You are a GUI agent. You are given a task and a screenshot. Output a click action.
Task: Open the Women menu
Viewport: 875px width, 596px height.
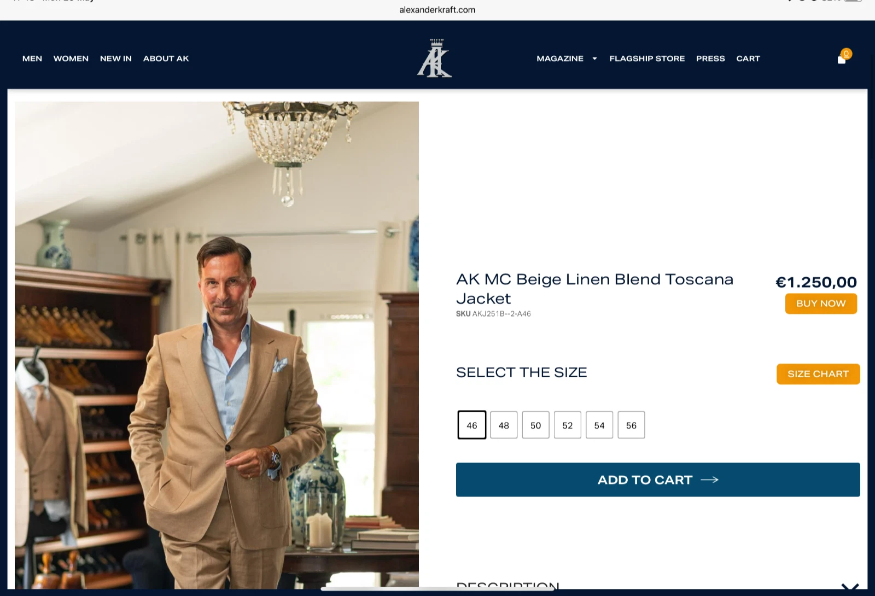(71, 59)
